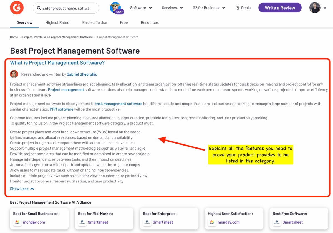The image size is (333, 233).
Task: Click the Write a Review button
Action: pyautogui.click(x=280, y=8)
